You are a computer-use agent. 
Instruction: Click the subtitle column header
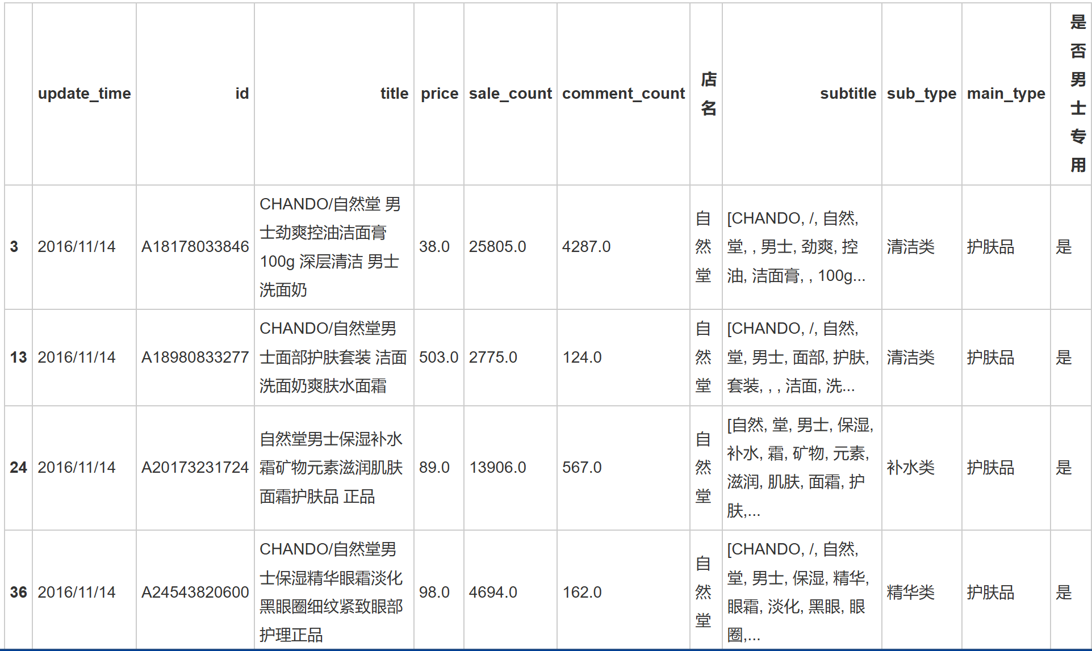[802, 94]
